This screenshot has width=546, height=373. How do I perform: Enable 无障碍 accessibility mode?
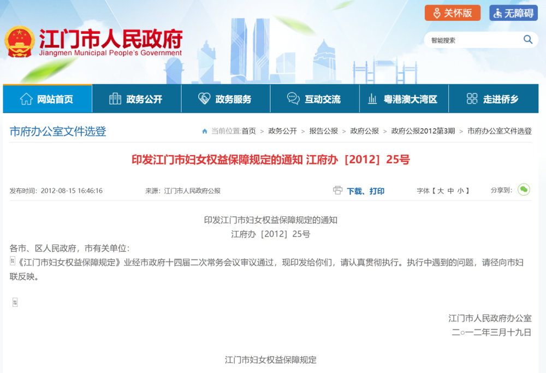(513, 13)
